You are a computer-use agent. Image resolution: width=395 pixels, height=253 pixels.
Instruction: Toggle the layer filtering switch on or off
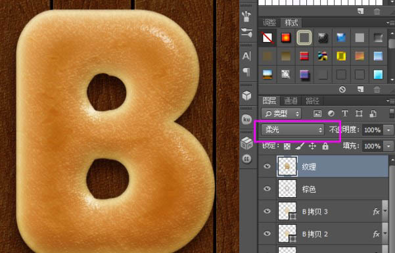click(x=392, y=113)
